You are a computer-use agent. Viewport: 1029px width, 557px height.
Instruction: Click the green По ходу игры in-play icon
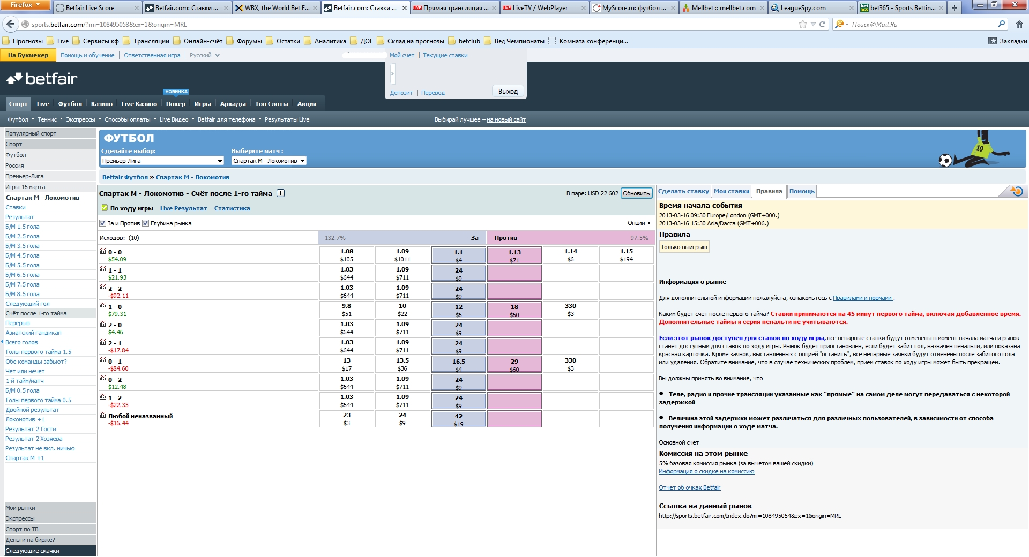(104, 208)
